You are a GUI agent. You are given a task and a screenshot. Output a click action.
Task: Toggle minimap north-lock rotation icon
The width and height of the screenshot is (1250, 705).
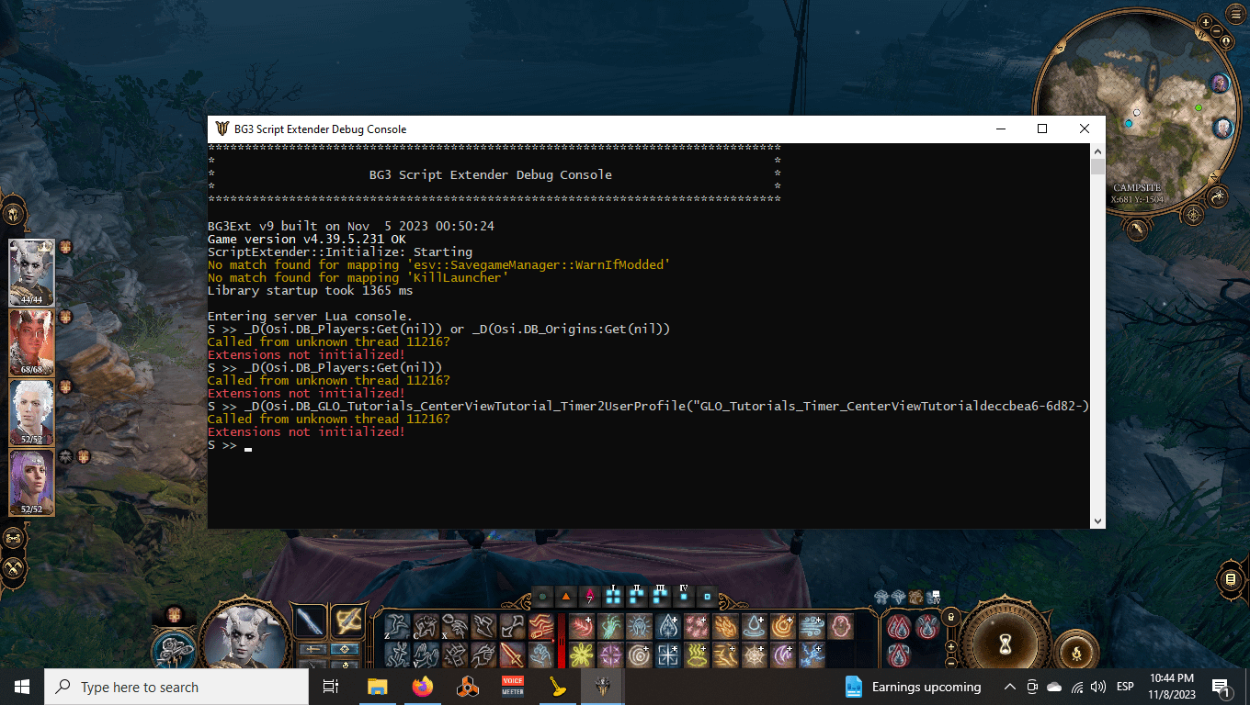[x=1226, y=41]
